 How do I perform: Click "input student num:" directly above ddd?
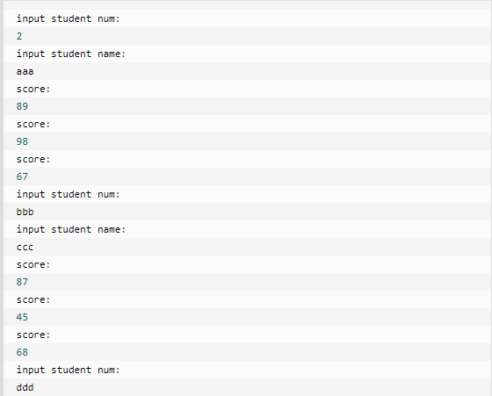[x=69, y=370]
